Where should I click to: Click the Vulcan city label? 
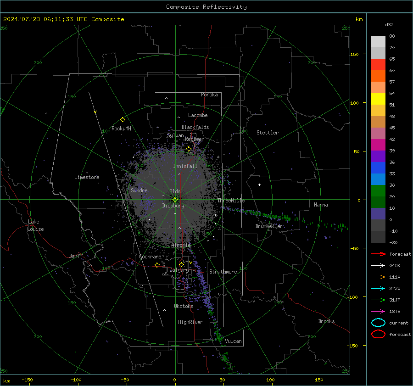(233, 341)
